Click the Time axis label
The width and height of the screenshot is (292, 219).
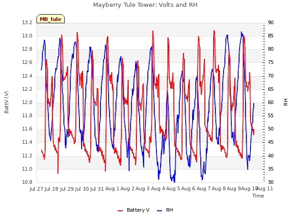point(258,196)
